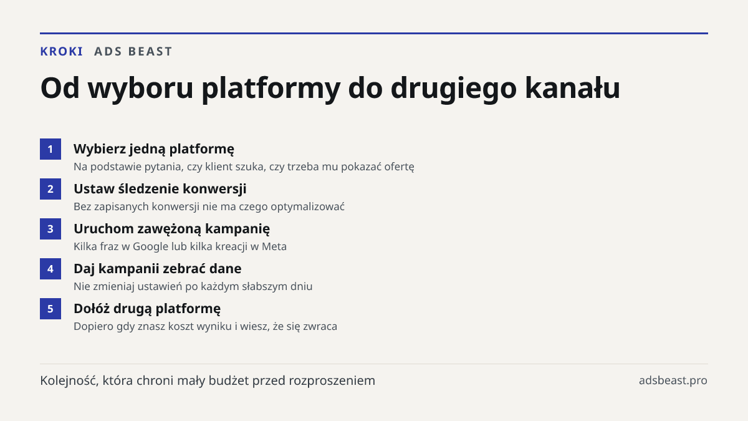Screen dimensions: 748x421
Task: Click text 'Bez zapisanych konwersji nie ma czego optymalizować'
Action: pyautogui.click(x=209, y=206)
